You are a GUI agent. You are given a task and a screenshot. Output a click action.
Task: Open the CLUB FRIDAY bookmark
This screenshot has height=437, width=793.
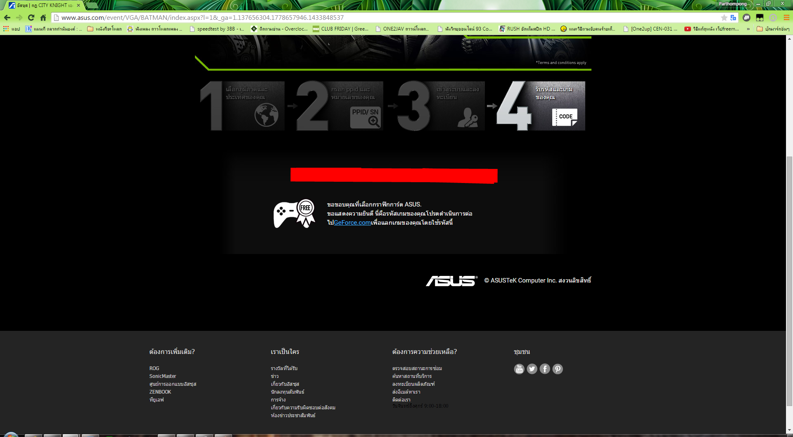click(x=341, y=29)
